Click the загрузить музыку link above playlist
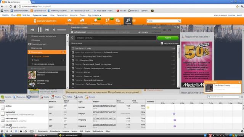 point(170,43)
